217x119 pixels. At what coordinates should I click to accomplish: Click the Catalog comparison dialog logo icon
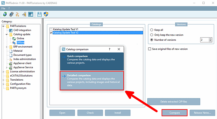pos(64,49)
